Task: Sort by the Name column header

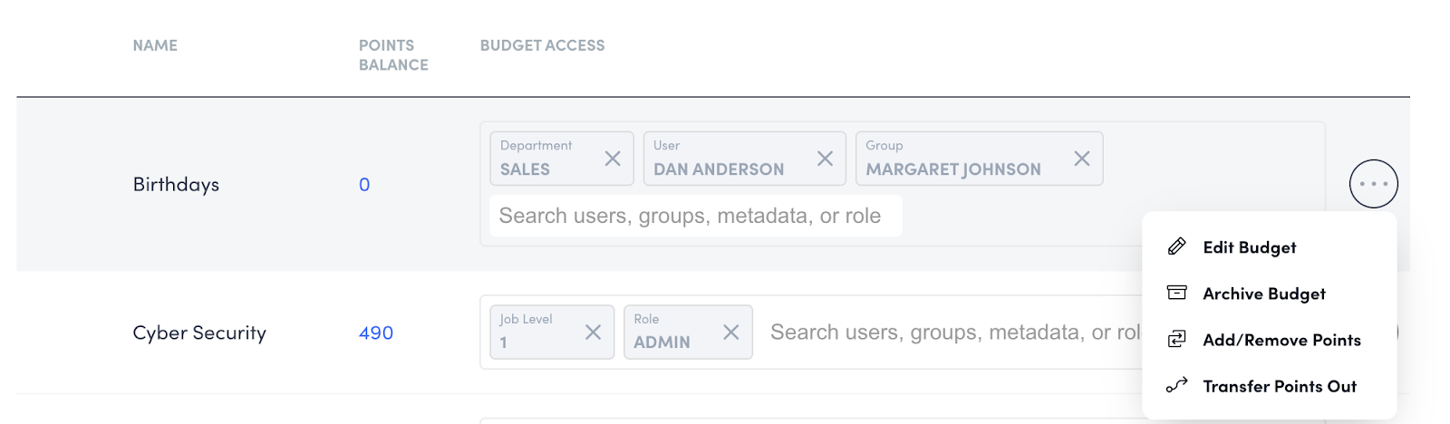Action: pyautogui.click(x=155, y=45)
